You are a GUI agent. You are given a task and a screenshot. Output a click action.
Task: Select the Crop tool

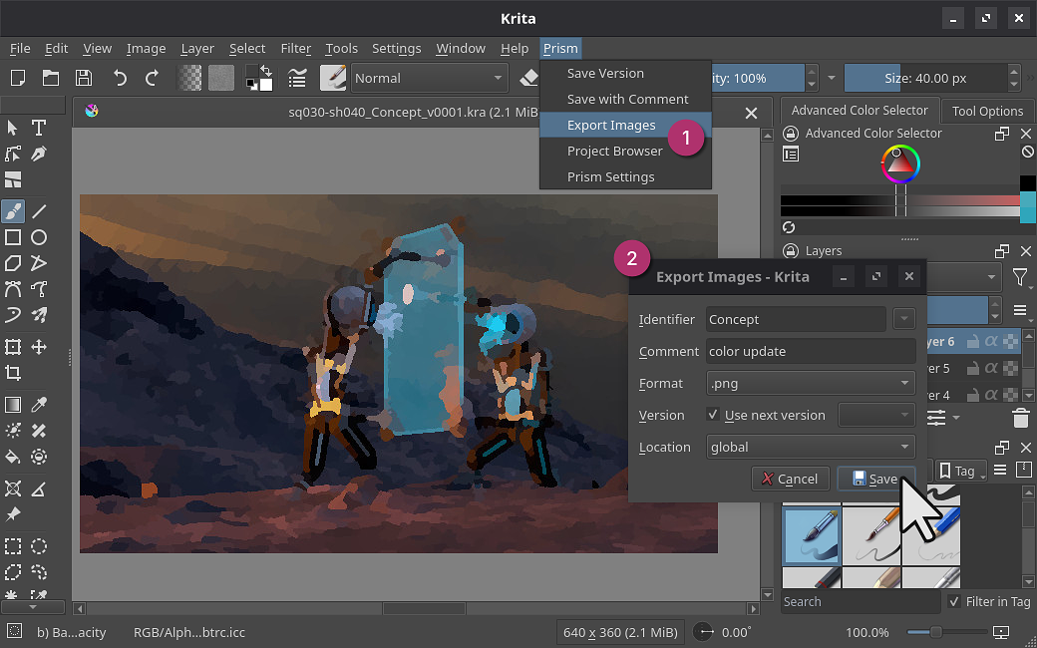tap(13, 373)
